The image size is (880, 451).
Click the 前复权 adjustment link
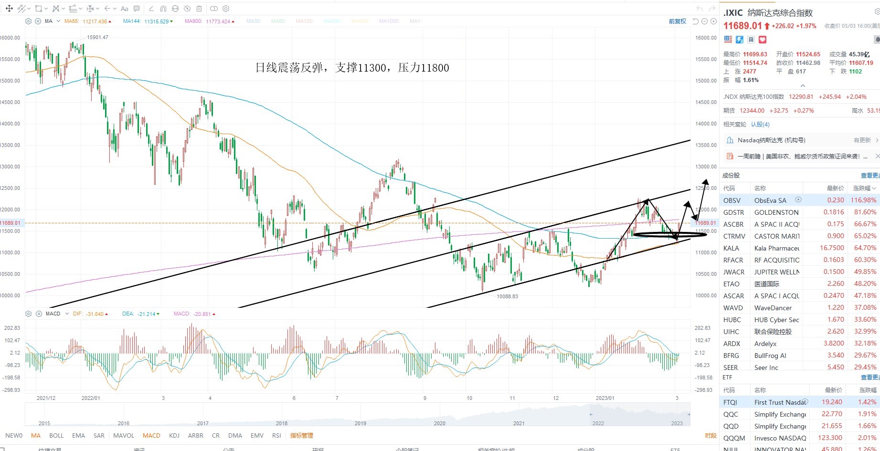[x=678, y=21]
